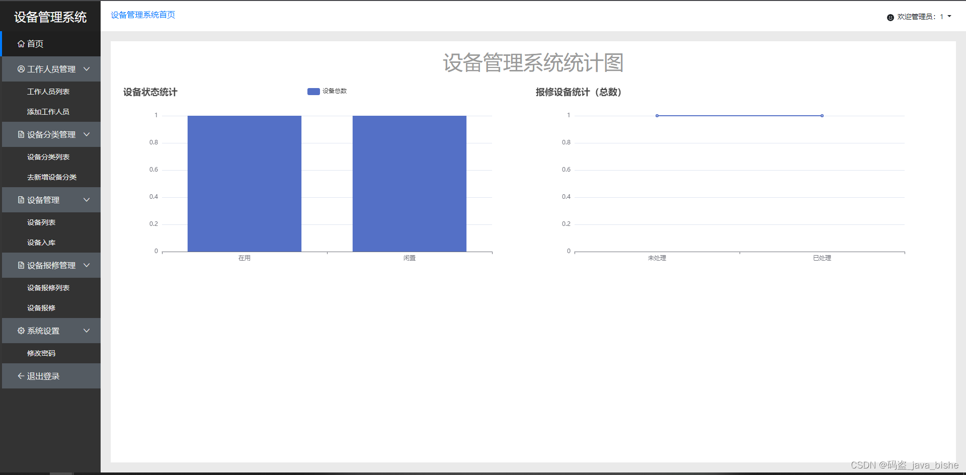This screenshot has width=966, height=475.
Task: Open the 设备管理系统首页 breadcrumb link
Action: [x=143, y=15]
